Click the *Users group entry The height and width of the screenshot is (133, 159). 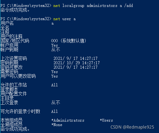(x=106, y=120)
